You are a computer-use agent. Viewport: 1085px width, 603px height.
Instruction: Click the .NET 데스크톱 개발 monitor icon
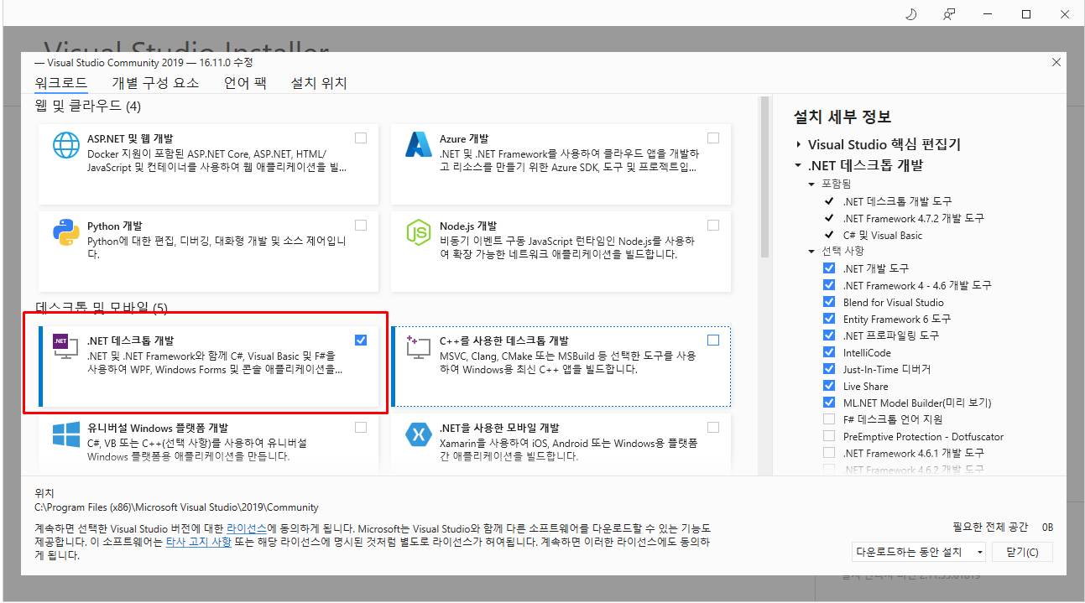[66, 348]
